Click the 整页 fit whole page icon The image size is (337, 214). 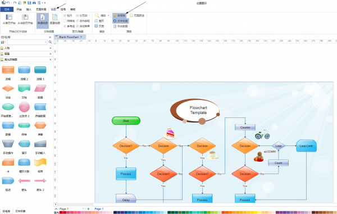tap(99, 21)
